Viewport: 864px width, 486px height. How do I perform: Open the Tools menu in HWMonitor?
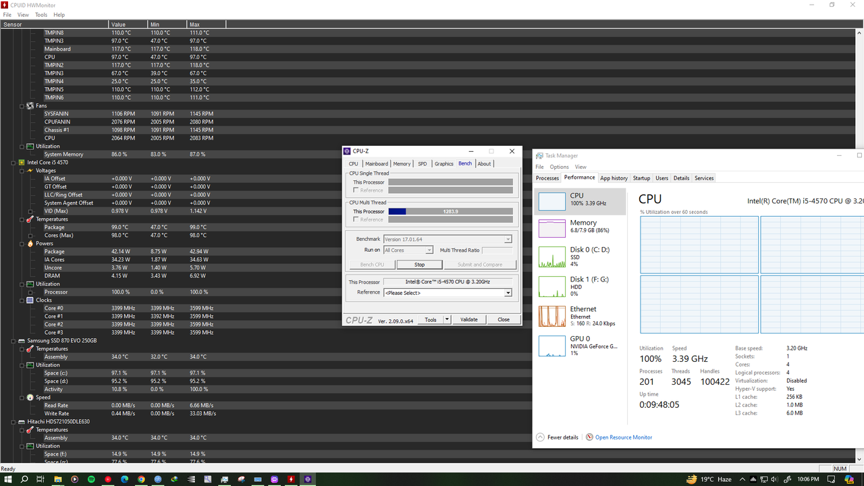41,15
